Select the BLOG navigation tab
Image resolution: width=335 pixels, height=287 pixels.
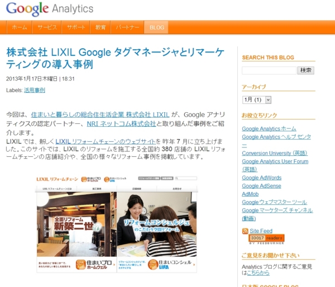pyautogui.click(x=156, y=27)
